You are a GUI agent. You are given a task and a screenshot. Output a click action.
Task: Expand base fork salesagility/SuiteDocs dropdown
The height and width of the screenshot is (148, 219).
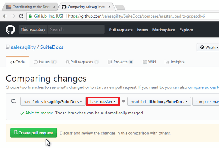[53, 101]
